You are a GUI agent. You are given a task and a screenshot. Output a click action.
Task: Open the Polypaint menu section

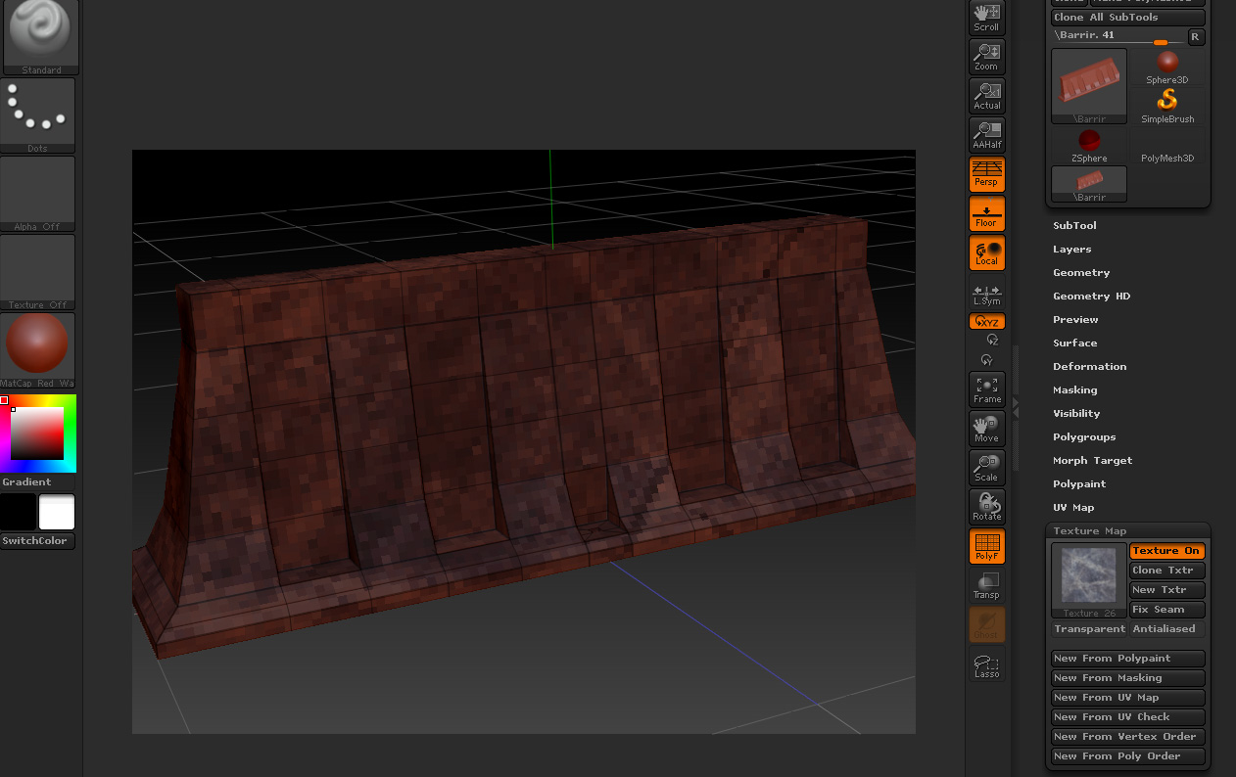1079,484
